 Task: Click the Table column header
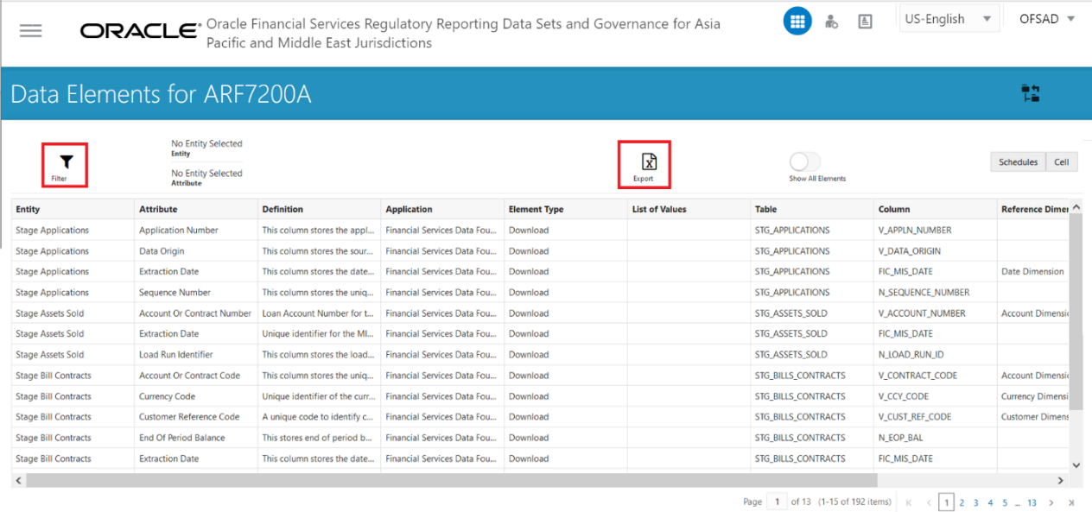tap(812, 209)
